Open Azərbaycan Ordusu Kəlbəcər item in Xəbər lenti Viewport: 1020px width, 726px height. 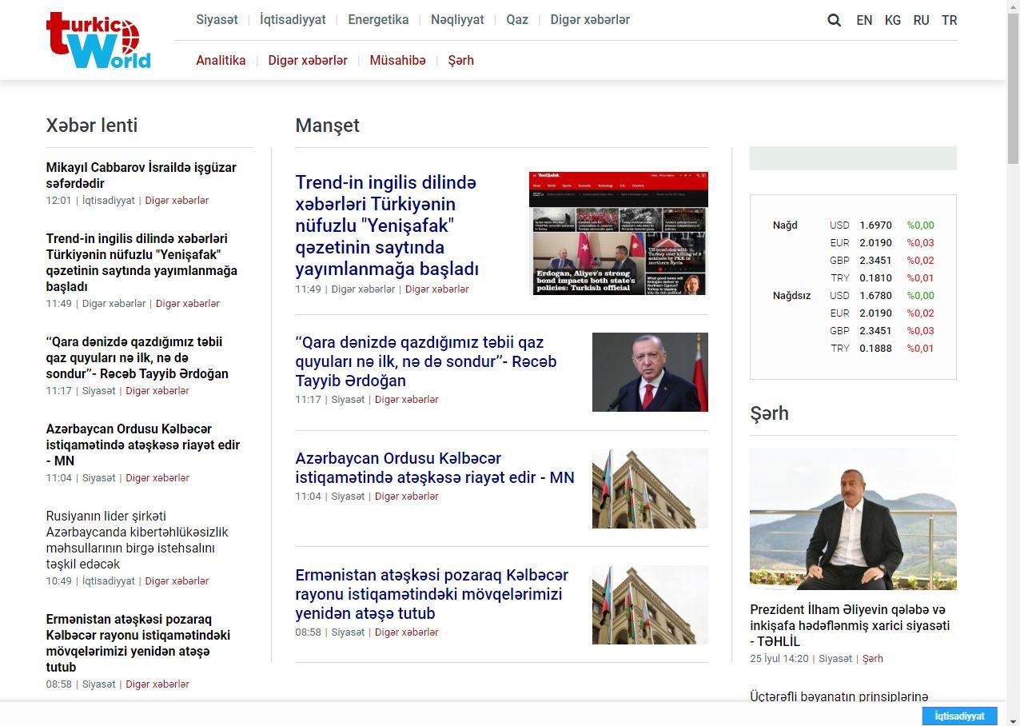[143, 445]
